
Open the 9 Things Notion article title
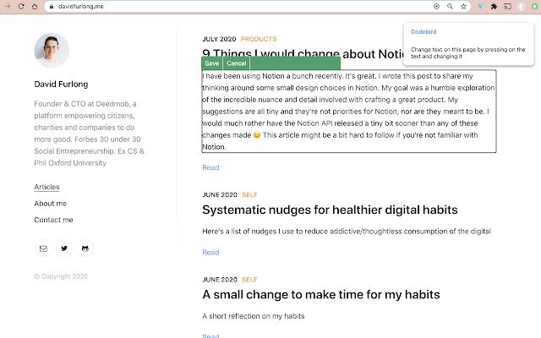[x=303, y=54]
